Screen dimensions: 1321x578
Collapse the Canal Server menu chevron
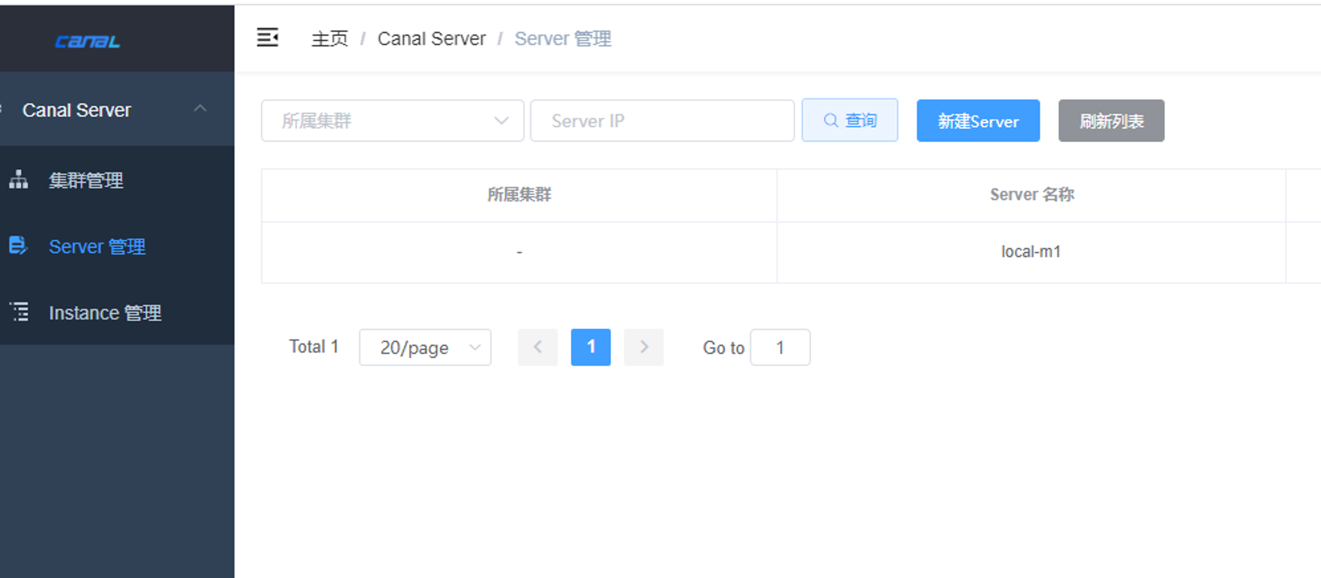tap(200, 108)
